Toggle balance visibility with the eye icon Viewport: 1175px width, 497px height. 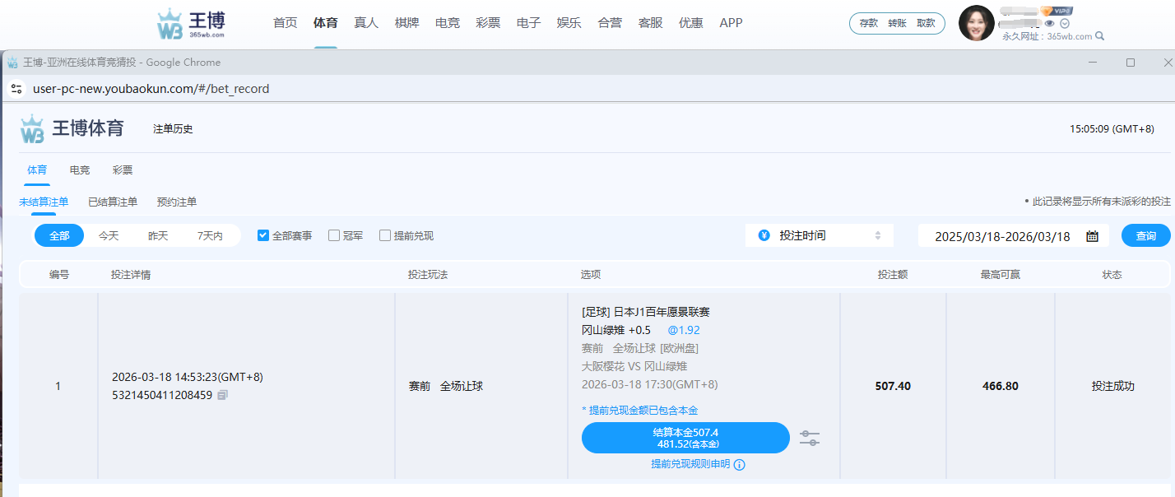pyautogui.click(x=1049, y=24)
